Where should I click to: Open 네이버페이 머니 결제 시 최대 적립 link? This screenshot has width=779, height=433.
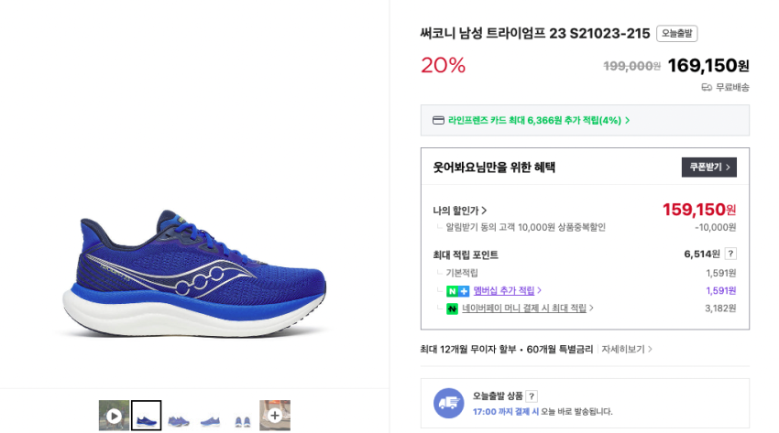pyautogui.click(x=527, y=309)
